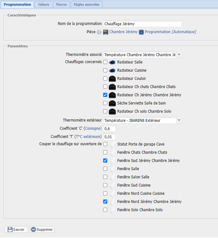Click the Sèche Serviette Salle de bain icon
The width and height of the screenshot is (218, 238).
pyautogui.click(x=112, y=103)
